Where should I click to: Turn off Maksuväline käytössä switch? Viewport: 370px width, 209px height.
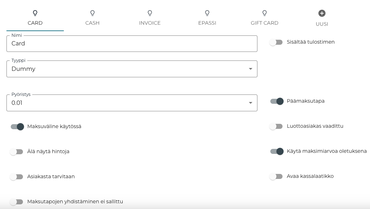(x=17, y=127)
